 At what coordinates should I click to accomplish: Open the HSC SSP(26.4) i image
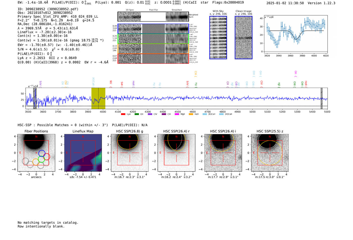pos(223,153)
